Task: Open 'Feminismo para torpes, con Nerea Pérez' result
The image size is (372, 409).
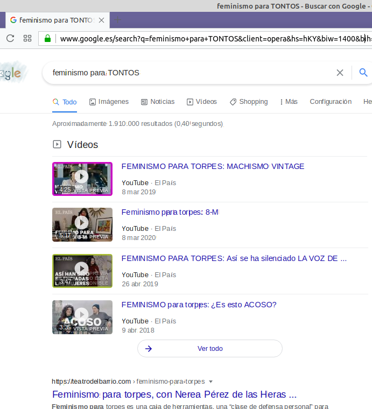Action: pos(174,394)
